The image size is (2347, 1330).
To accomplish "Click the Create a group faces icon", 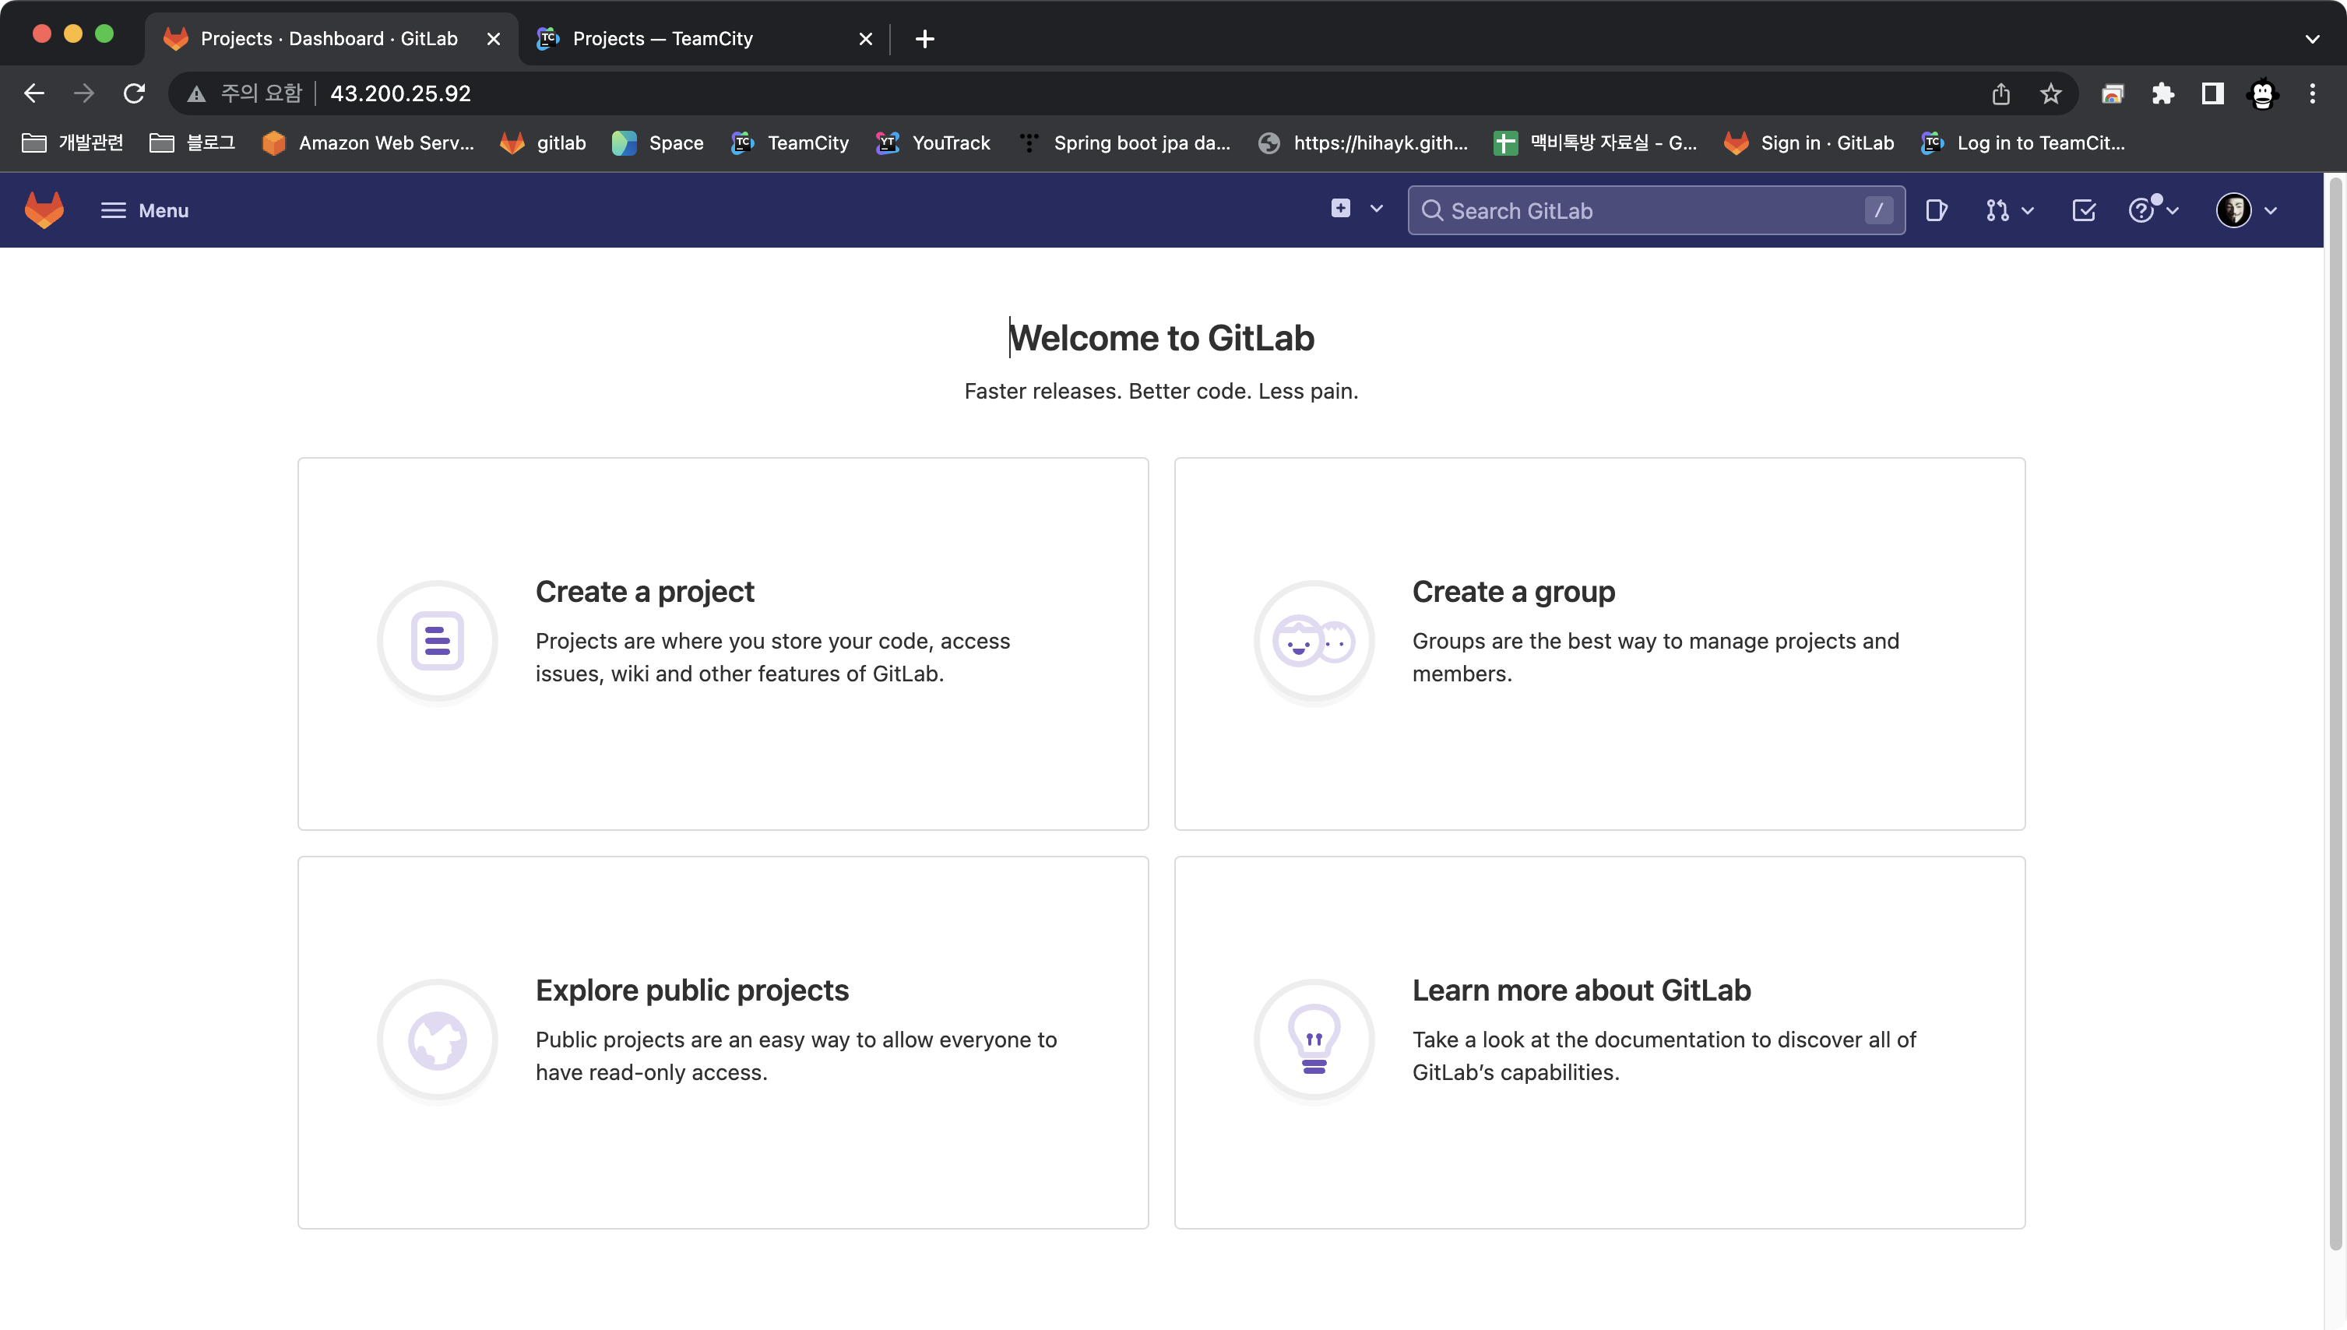I will click(1314, 642).
